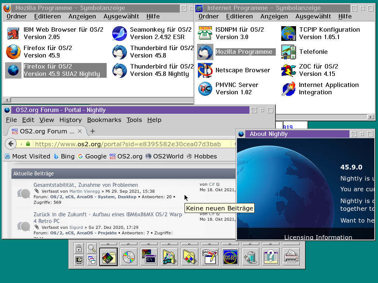Expand the drawer above the OS/2 System folder

pyautogui.click(x=109, y=244)
